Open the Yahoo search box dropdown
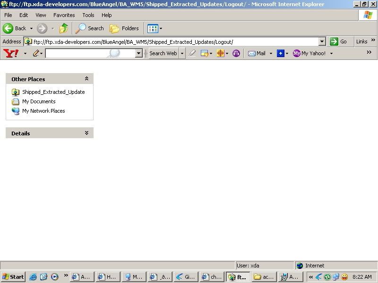The height and width of the screenshot is (283, 378). tap(138, 53)
